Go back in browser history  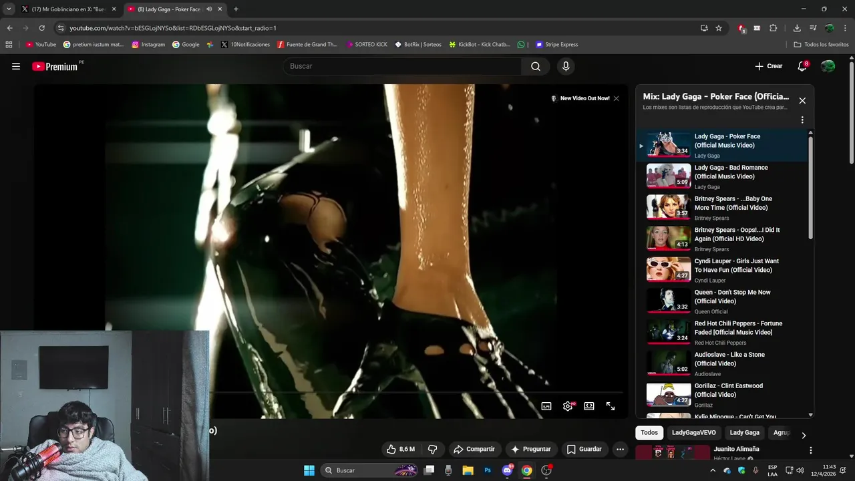point(9,28)
